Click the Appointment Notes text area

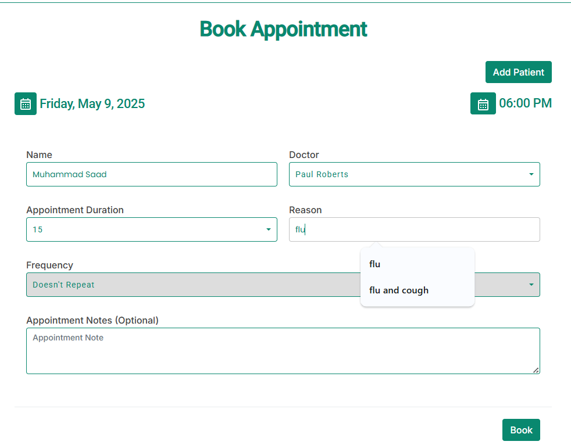(283, 351)
